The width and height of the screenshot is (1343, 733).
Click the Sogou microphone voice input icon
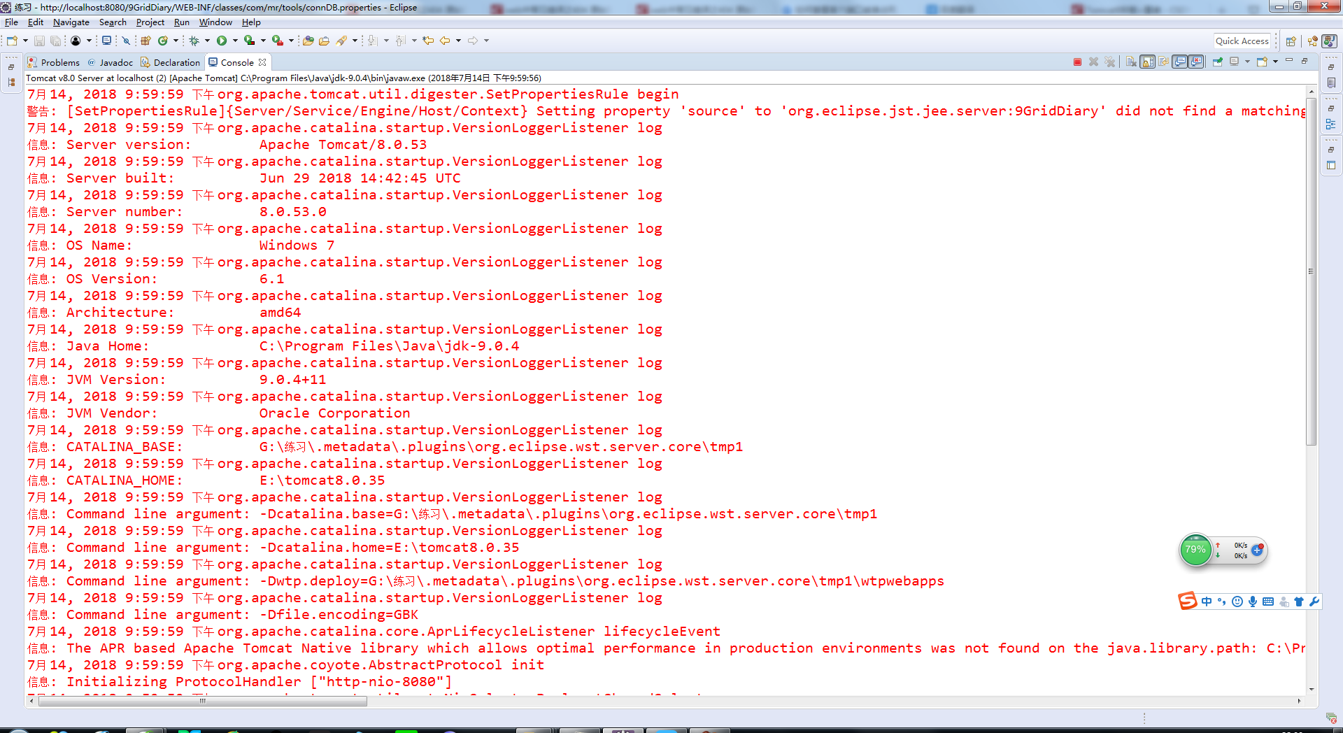coord(1252,602)
